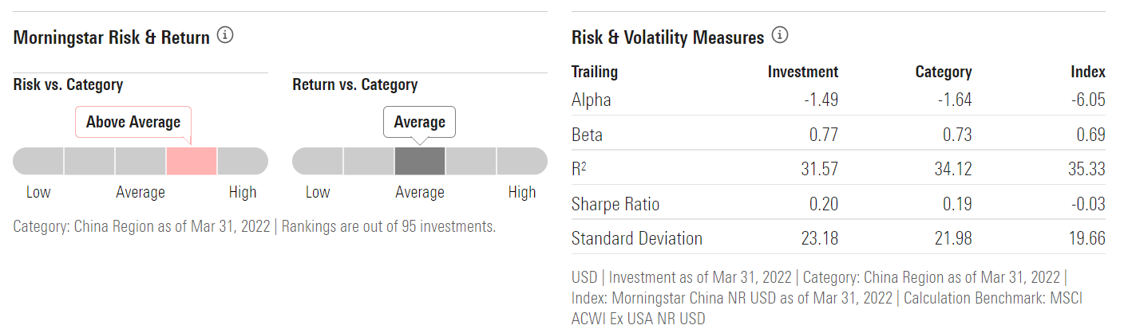Screen dimensions: 1128x333
Task: Click the leftmost segment of the Risk vs. Category bar
Action: [x=38, y=161]
